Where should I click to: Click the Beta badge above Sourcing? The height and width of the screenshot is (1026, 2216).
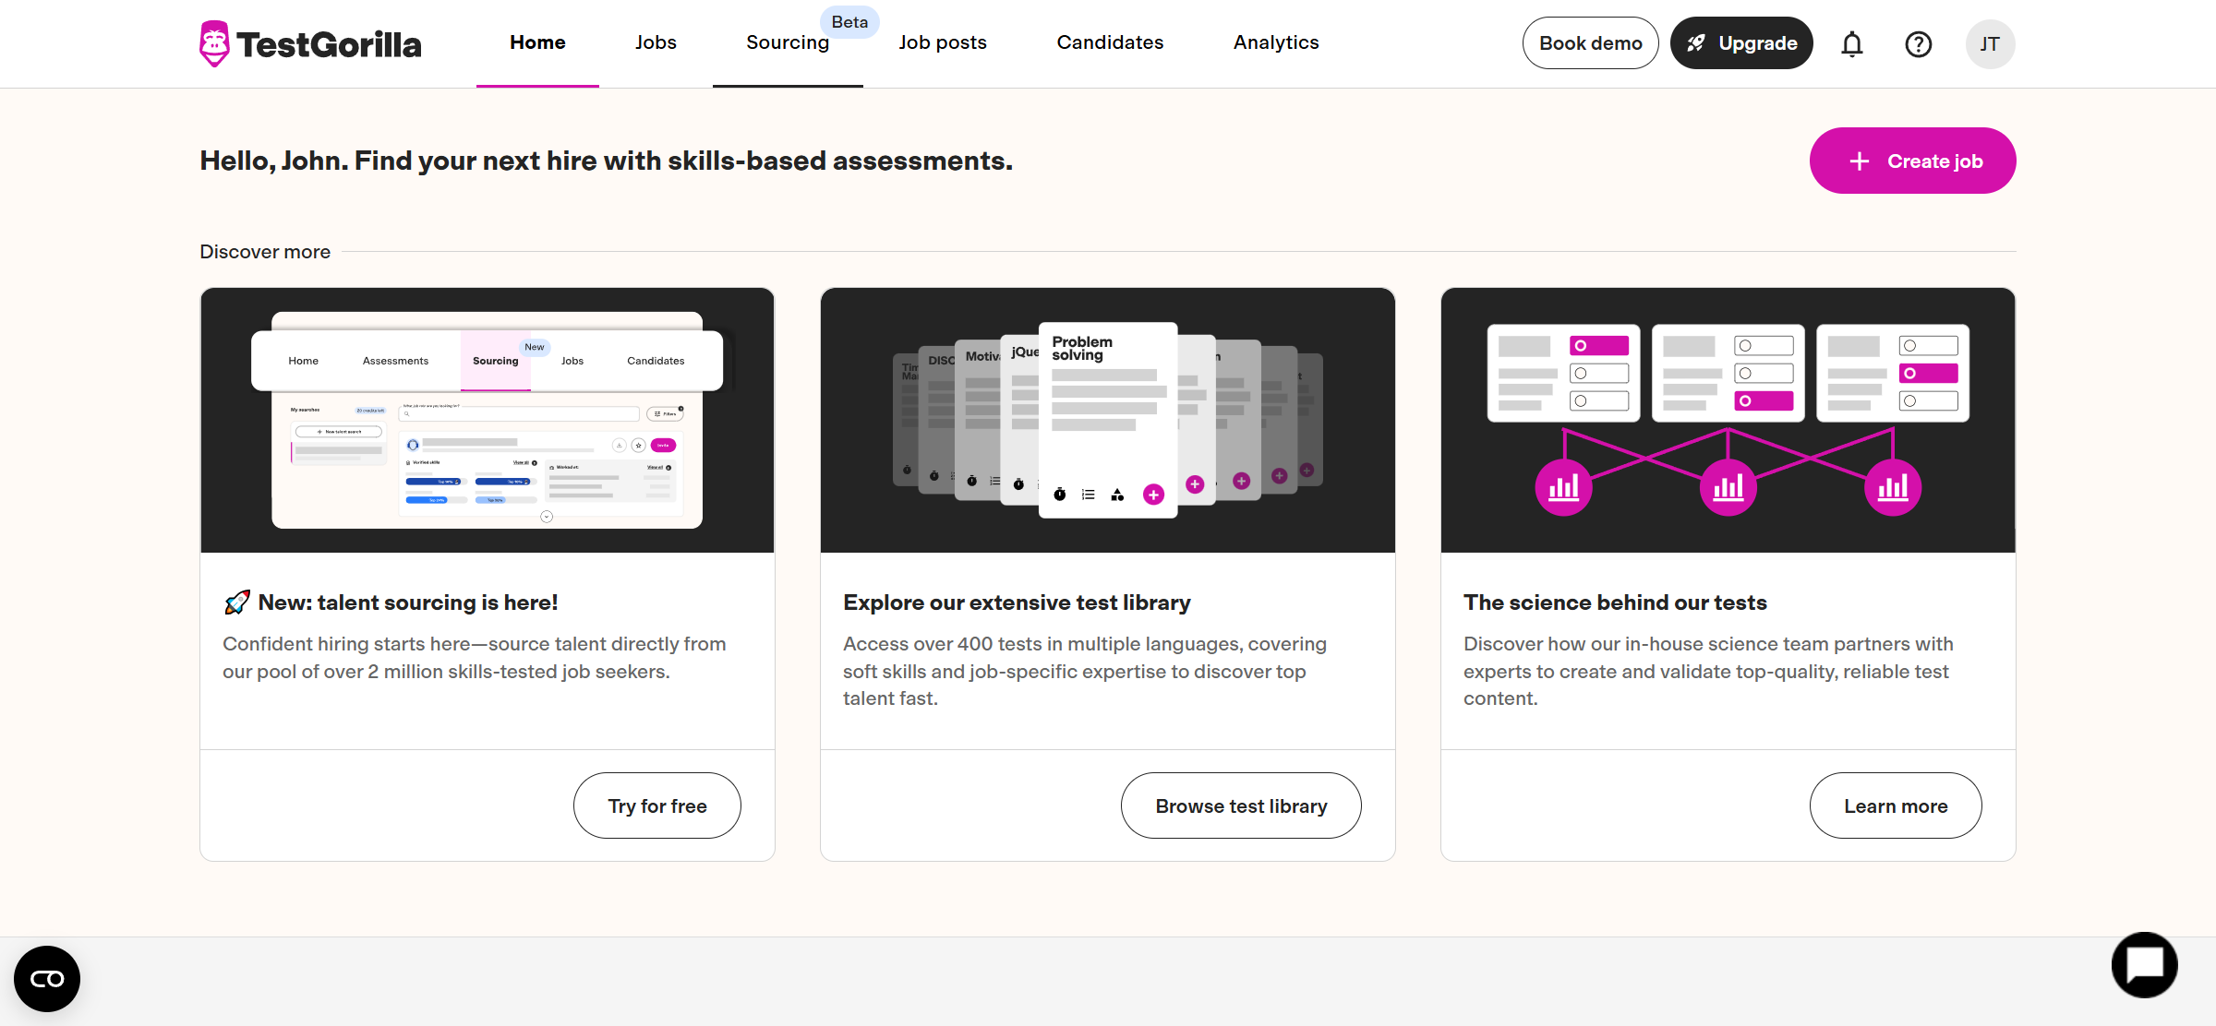tap(849, 22)
